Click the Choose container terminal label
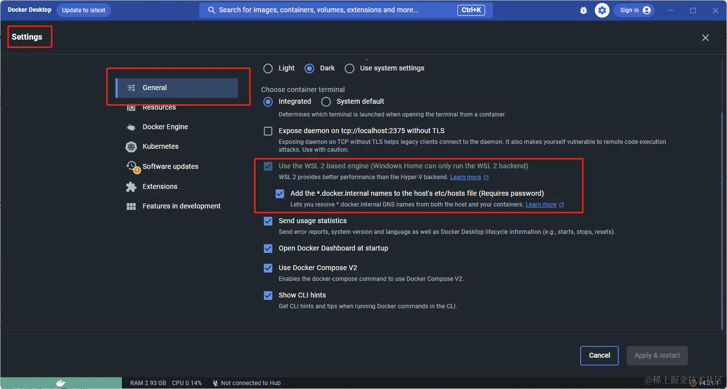The width and height of the screenshot is (727, 389). (303, 90)
